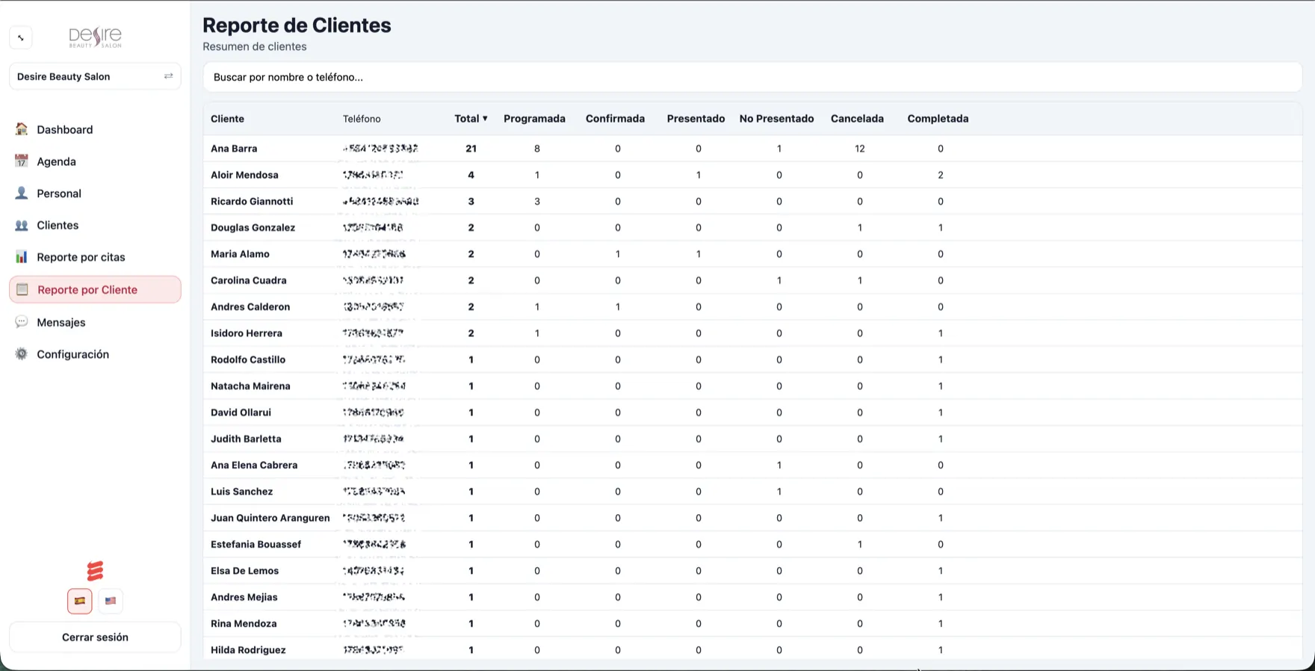The height and width of the screenshot is (671, 1315).
Task: Click the Dashboard house icon
Action: pyautogui.click(x=22, y=129)
